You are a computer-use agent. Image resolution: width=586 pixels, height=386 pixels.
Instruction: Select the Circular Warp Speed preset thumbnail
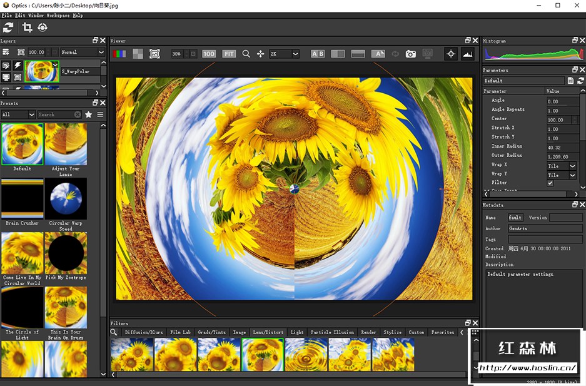click(66, 198)
